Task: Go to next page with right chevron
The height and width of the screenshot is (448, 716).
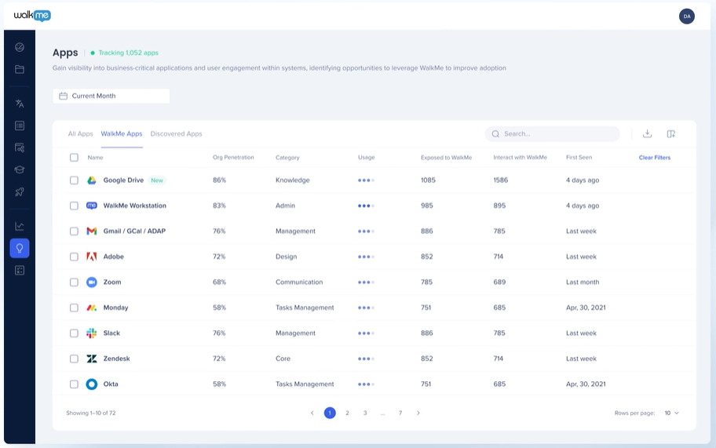Action: tap(418, 413)
